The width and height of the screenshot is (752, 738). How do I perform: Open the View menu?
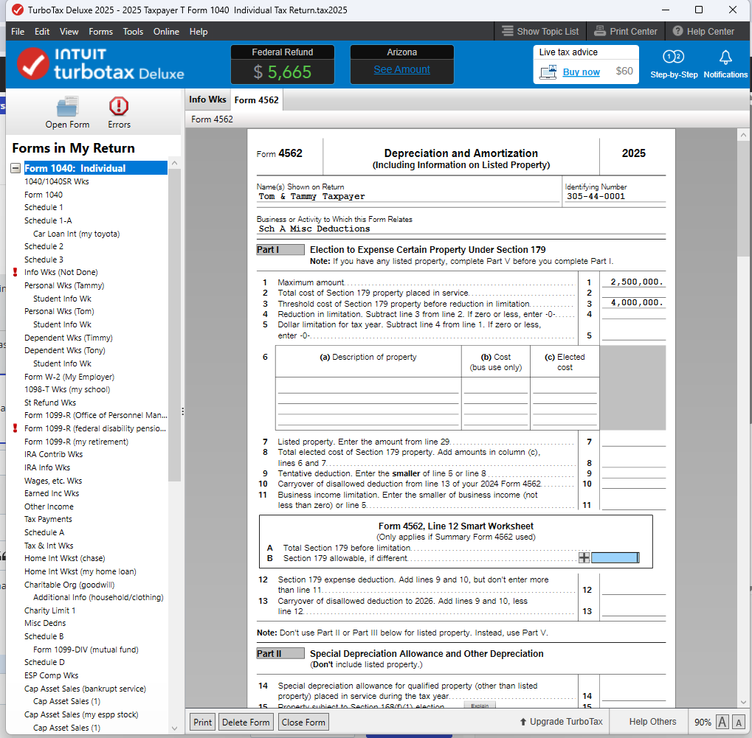pyautogui.click(x=69, y=32)
